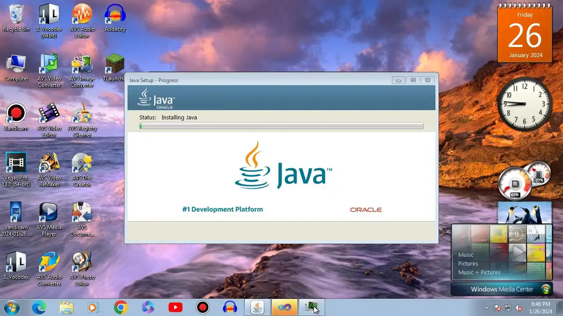
Task: Open Microsoft Copilot taskbar icon
Action: pyautogui.click(x=148, y=307)
